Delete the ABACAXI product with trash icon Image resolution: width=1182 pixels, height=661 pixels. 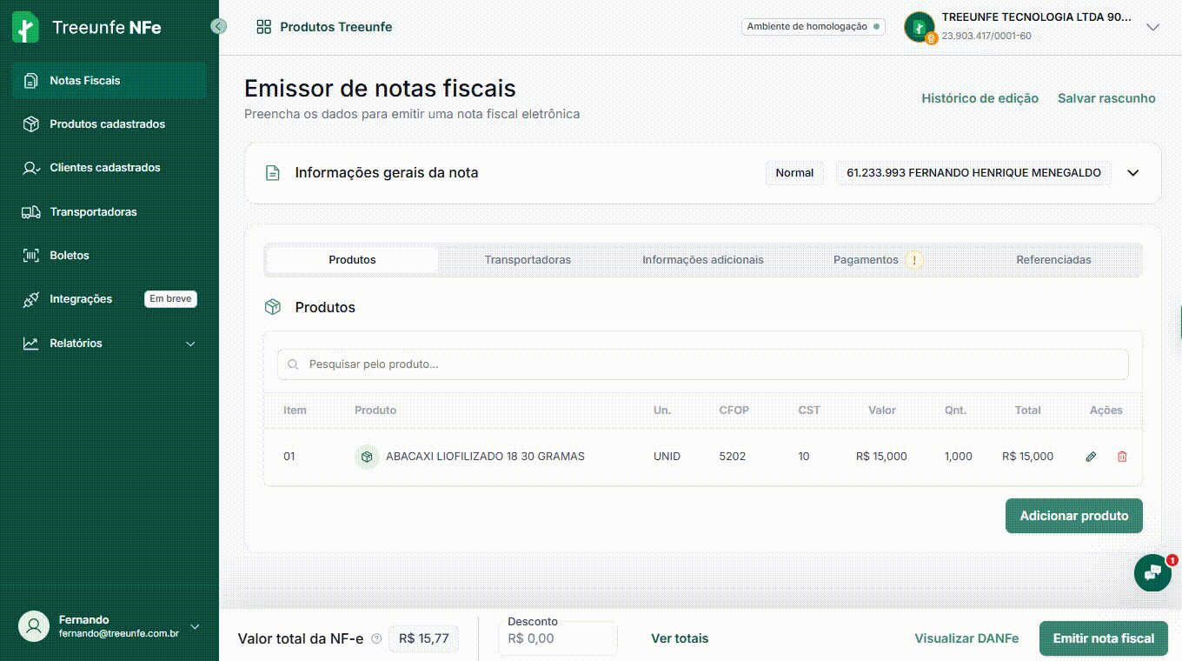click(x=1122, y=457)
